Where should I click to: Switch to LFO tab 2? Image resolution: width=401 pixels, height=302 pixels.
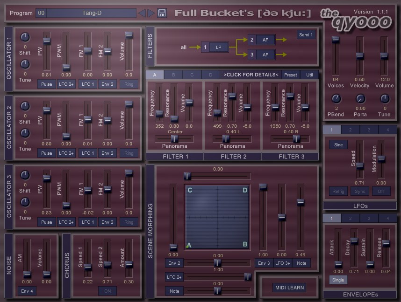(x=351, y=130)
